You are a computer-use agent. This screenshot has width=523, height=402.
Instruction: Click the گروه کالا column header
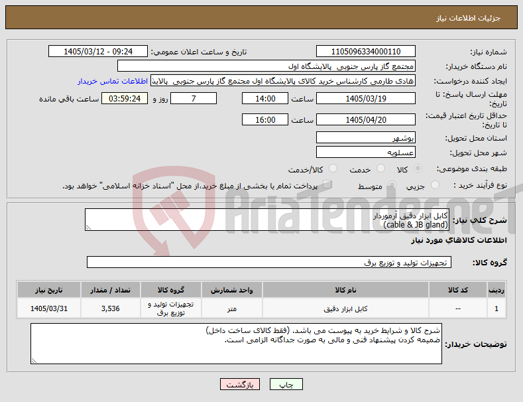click(x=171, y=290)
